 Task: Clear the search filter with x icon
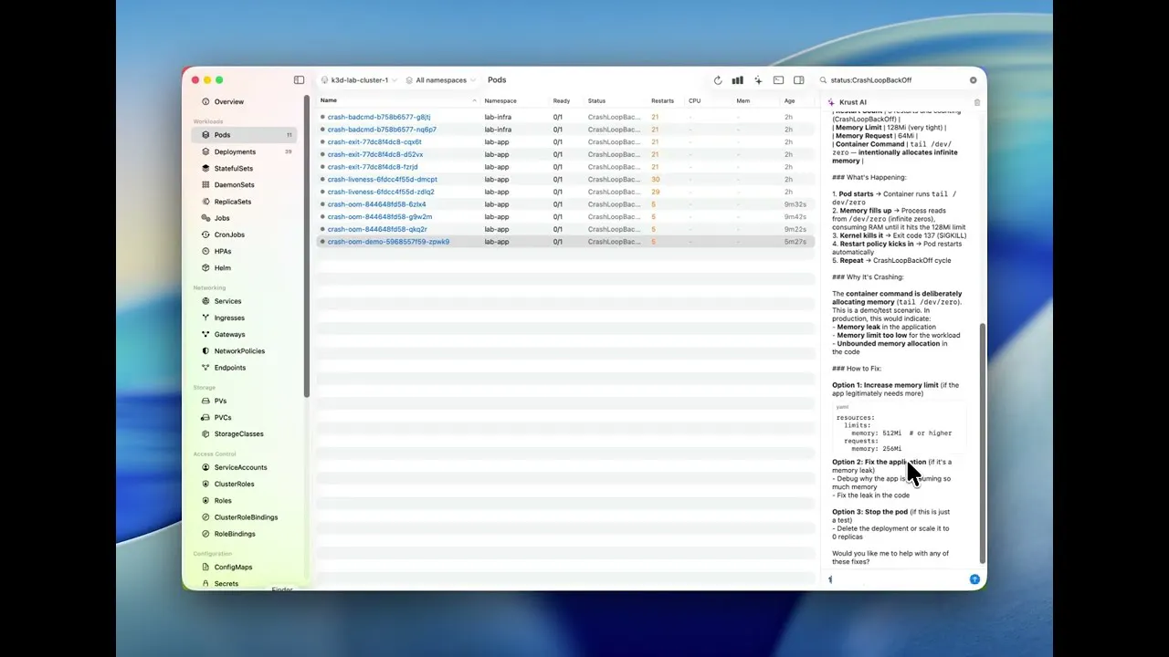(973, 80)
